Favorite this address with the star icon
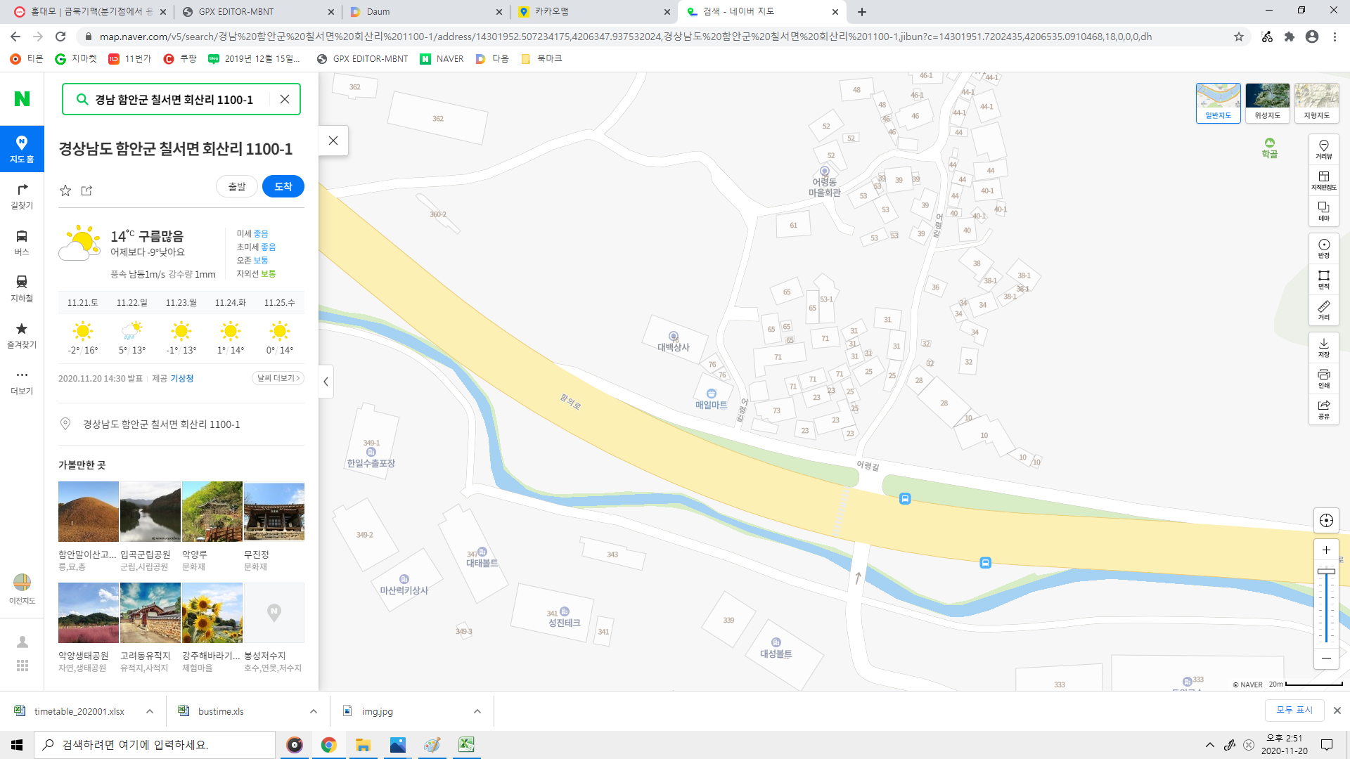 65,190
